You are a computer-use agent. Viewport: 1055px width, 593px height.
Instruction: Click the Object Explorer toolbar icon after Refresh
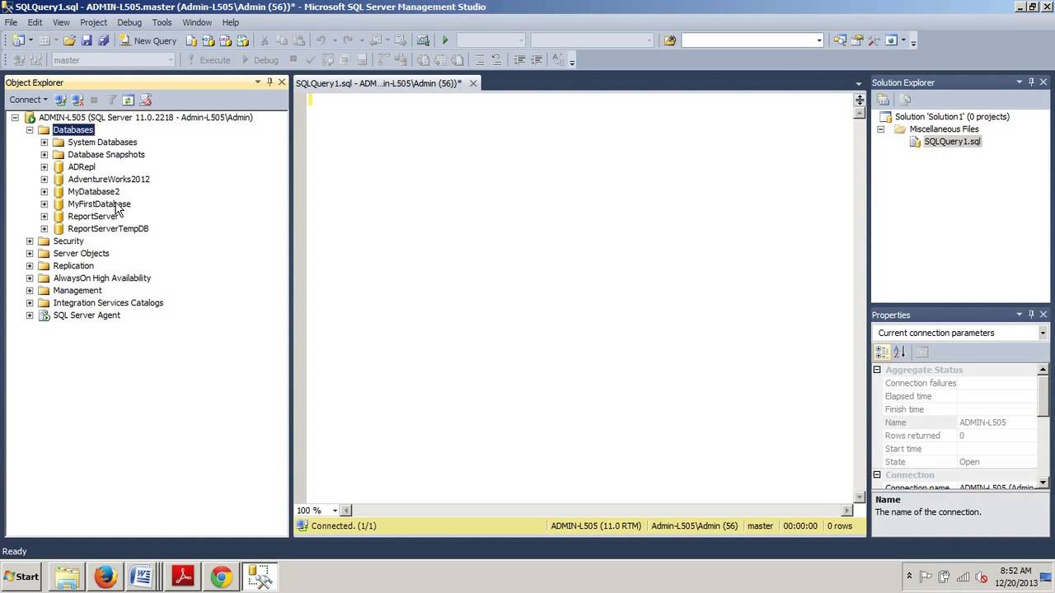pos(146,100)
